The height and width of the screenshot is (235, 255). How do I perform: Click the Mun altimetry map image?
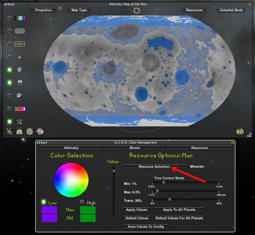click(x=140, y=71)
